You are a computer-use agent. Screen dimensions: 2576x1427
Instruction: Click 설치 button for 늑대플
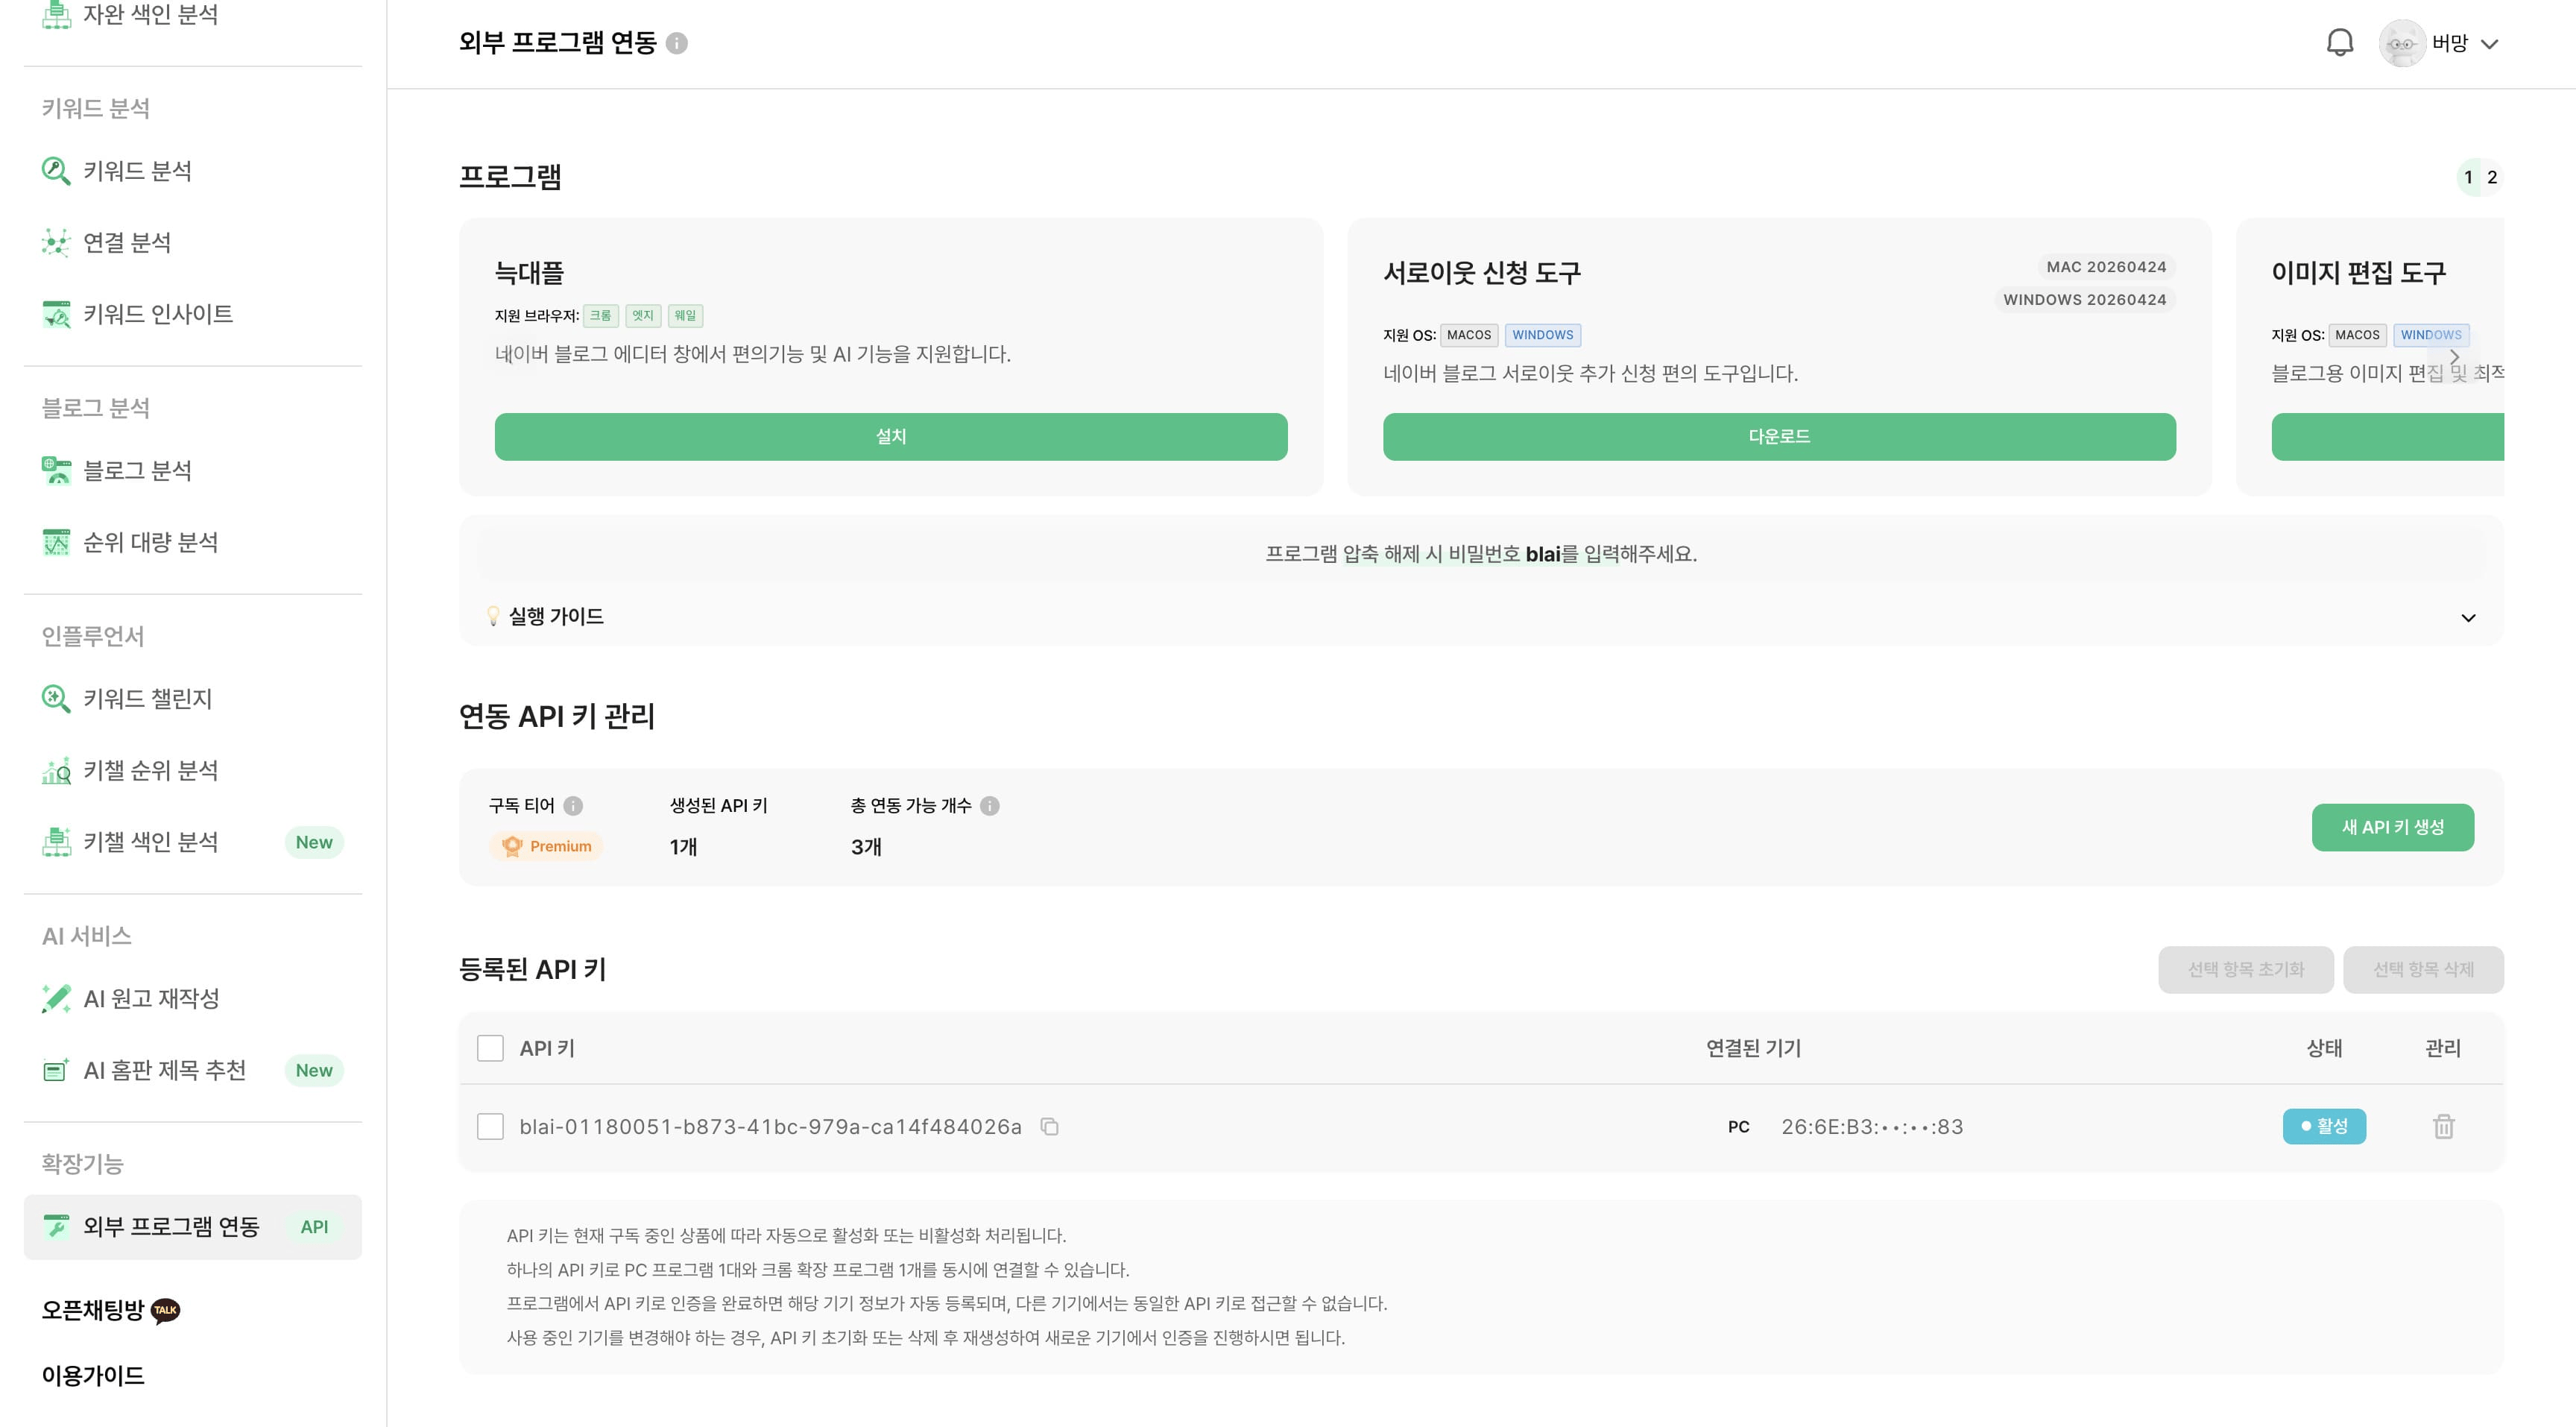coord(891,437)
